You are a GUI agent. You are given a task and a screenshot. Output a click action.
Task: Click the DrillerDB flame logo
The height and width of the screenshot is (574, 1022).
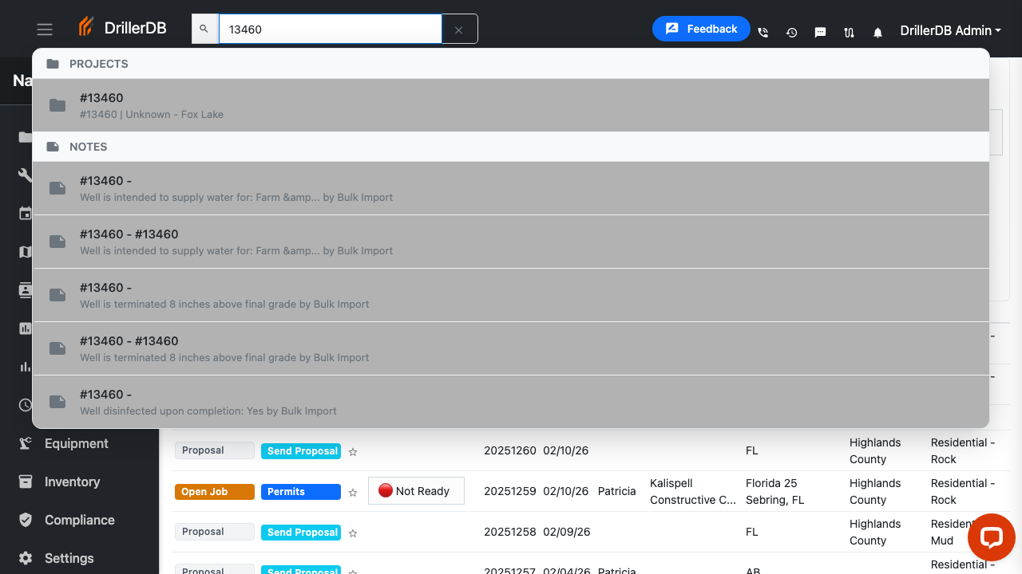point(85,26)
